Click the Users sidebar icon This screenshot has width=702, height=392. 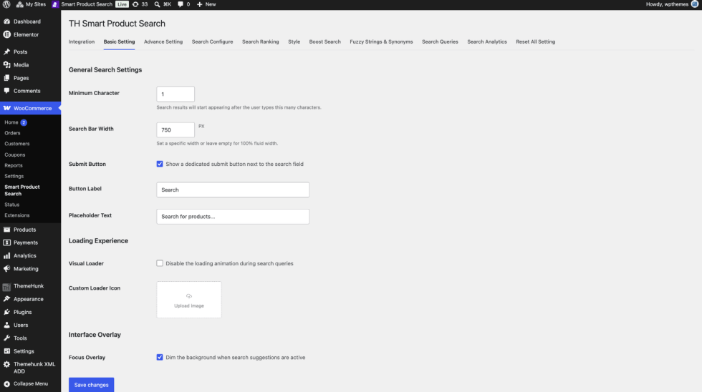coord(6,325)
